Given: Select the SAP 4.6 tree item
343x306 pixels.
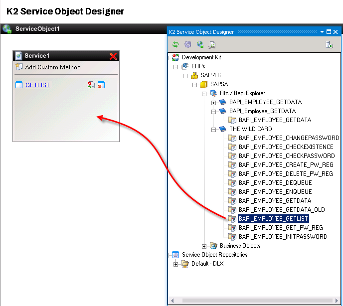Looking at the screenshot, I should 211,75.
